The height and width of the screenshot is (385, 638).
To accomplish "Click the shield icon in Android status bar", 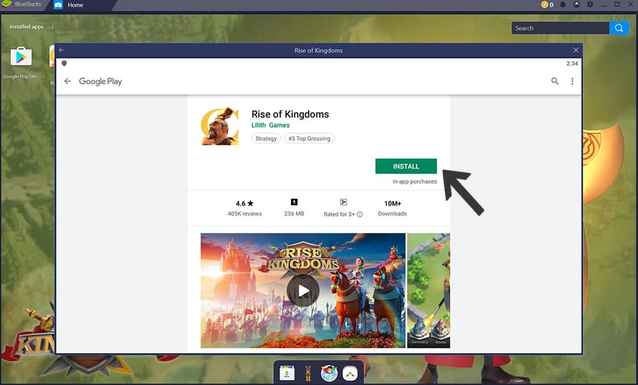I will coord(64,63).
